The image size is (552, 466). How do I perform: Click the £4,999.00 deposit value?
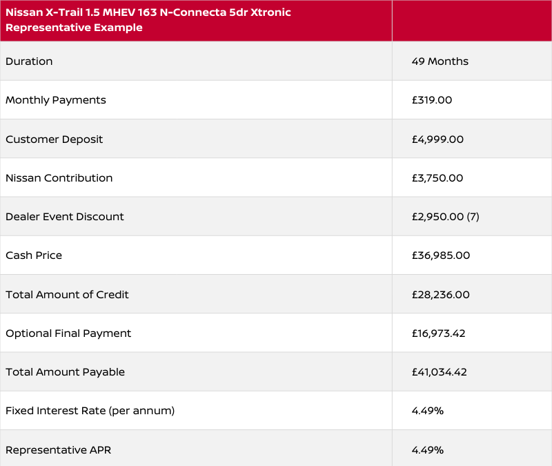pos(437,139)
